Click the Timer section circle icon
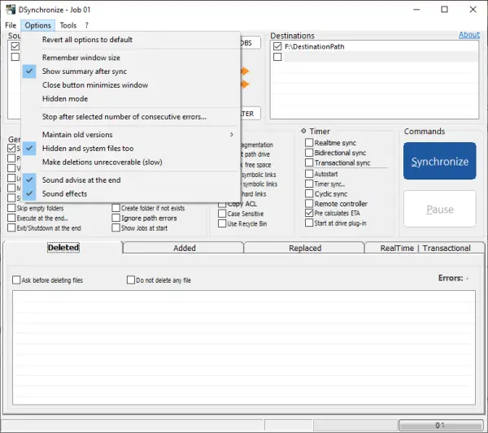The image size is (488, 433). [303, 131]
